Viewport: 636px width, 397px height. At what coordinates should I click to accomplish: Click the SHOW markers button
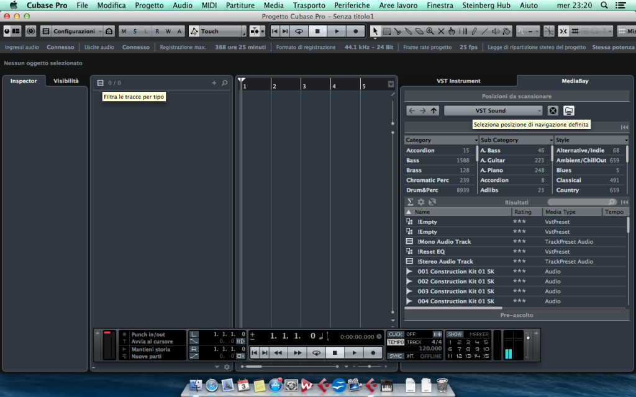[455, 334]
